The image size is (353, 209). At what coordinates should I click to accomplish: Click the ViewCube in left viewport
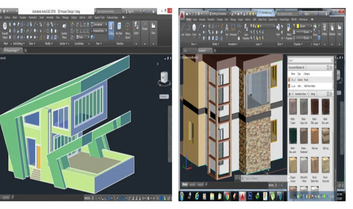coord(164,78)
